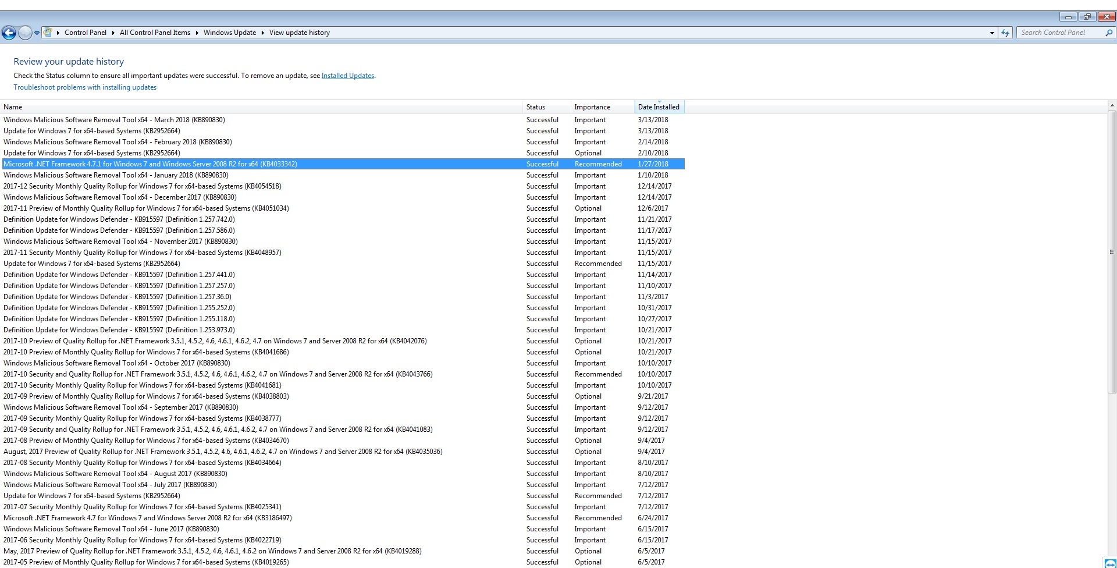Select 2017-09 Preview of Monthly Quality Rollup (KB4038803)
The height and width of the screenshot is (568, 1117).
point(343,396)
